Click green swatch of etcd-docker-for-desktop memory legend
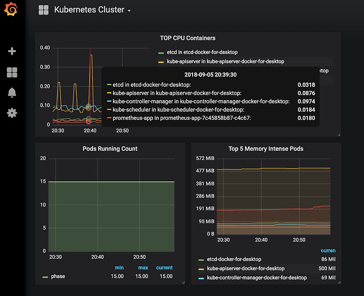This screenshot has height=296, width=364. coord(201,260)
